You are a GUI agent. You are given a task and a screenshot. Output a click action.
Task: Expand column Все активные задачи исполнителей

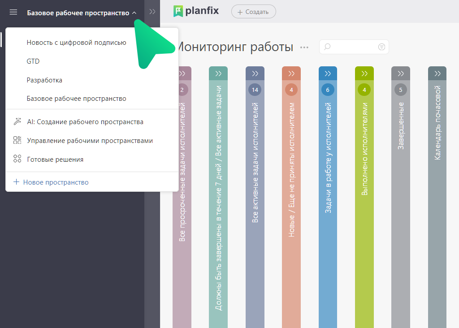255,73
